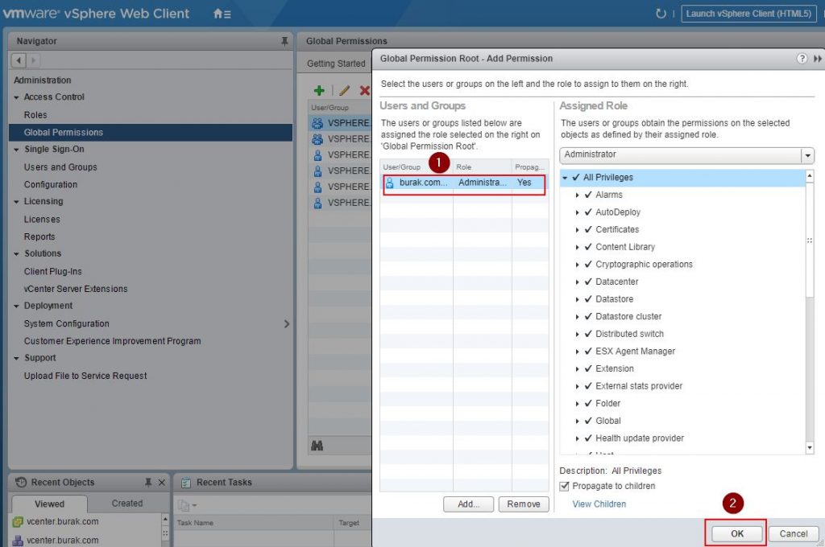Screen dimensions: 825x547
Task: Click the Cancel button
Action: 794,533
